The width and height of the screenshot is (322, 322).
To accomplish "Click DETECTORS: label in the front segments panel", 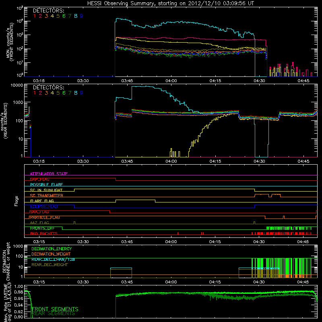I will pos(48,11).
